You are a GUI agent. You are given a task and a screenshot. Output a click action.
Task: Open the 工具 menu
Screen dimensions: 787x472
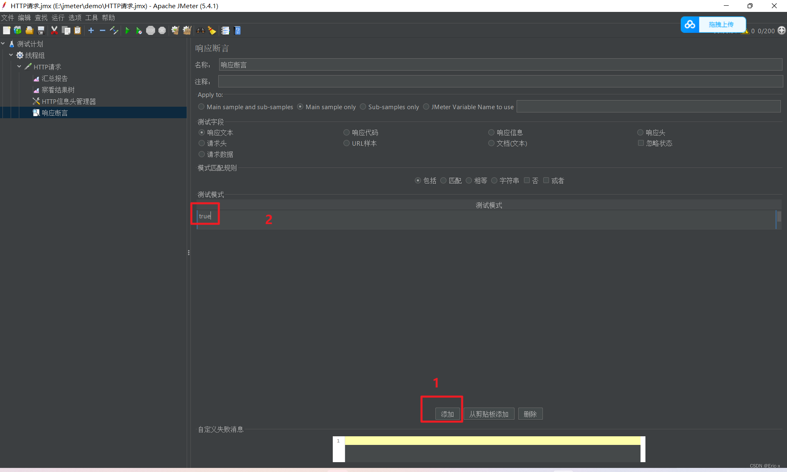[92, 18]
